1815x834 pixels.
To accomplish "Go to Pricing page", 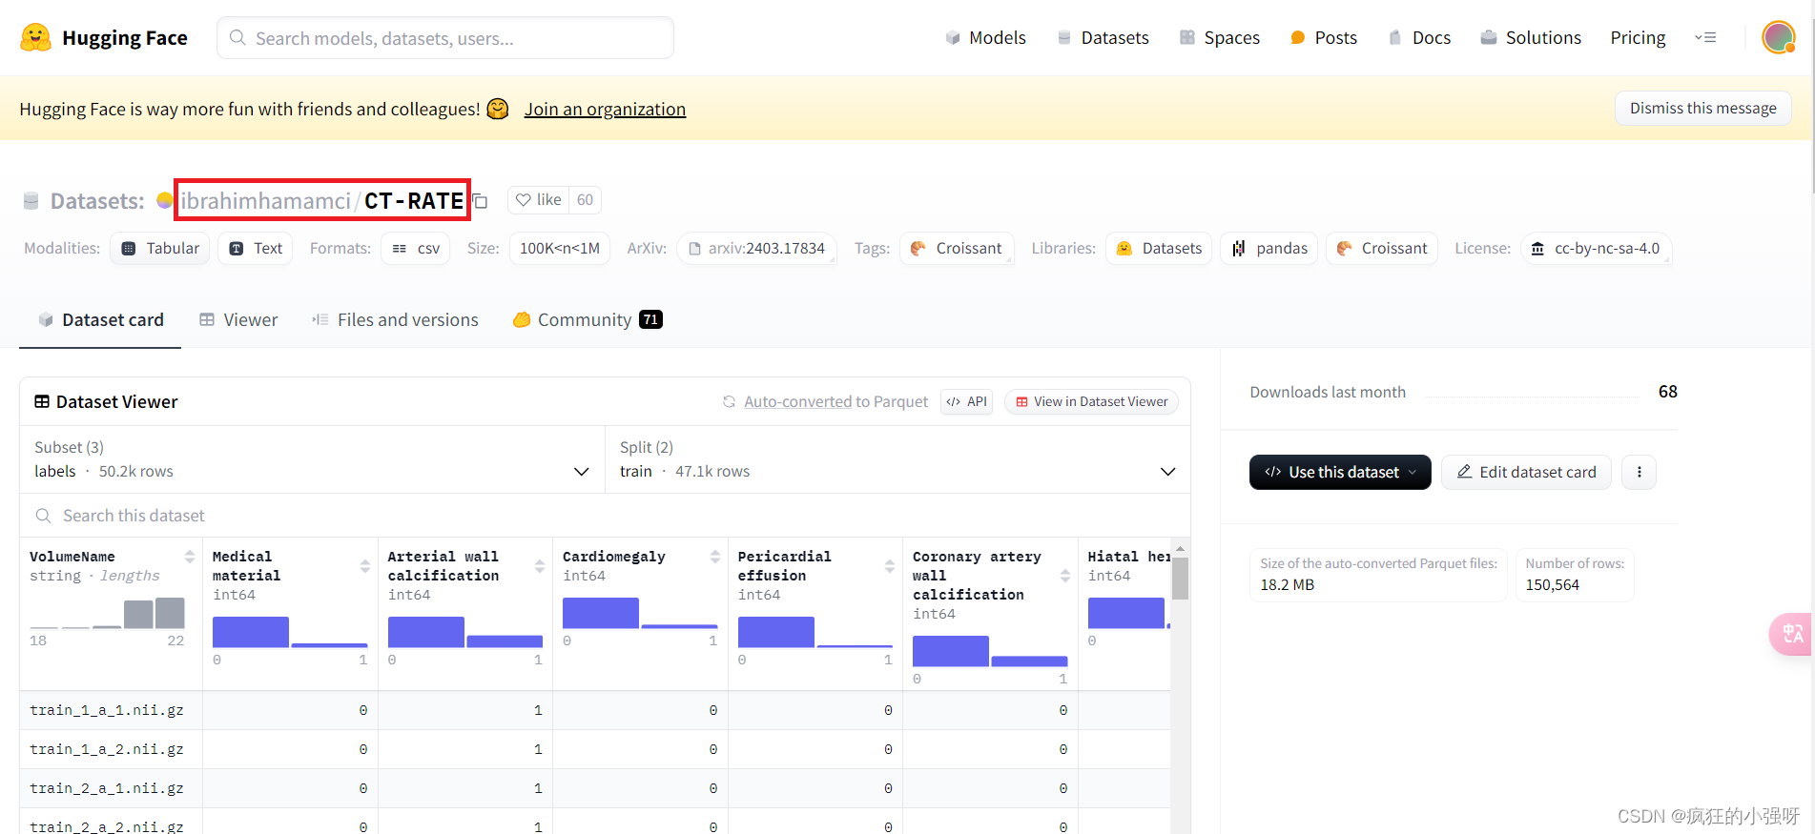I will point(1638,38).
